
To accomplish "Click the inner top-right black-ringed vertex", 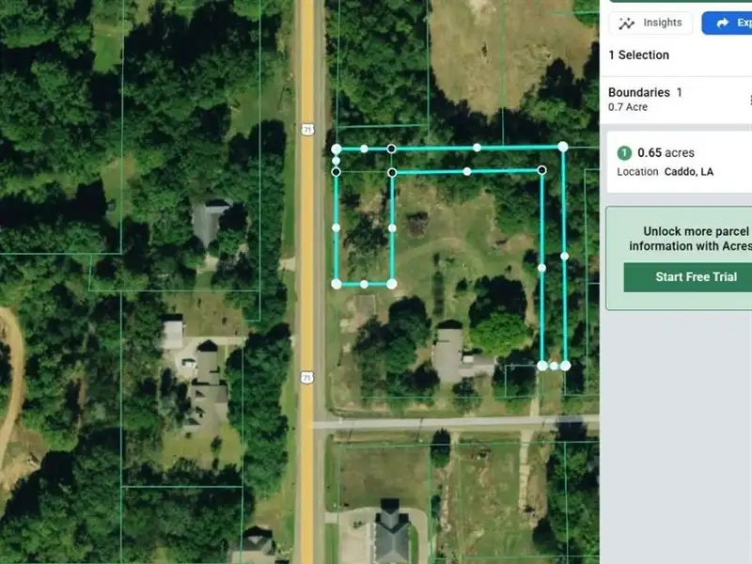I will coord(542,170).
